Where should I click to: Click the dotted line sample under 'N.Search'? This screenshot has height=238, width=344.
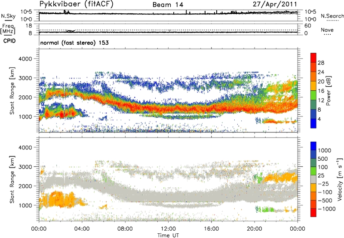(332, 21)
